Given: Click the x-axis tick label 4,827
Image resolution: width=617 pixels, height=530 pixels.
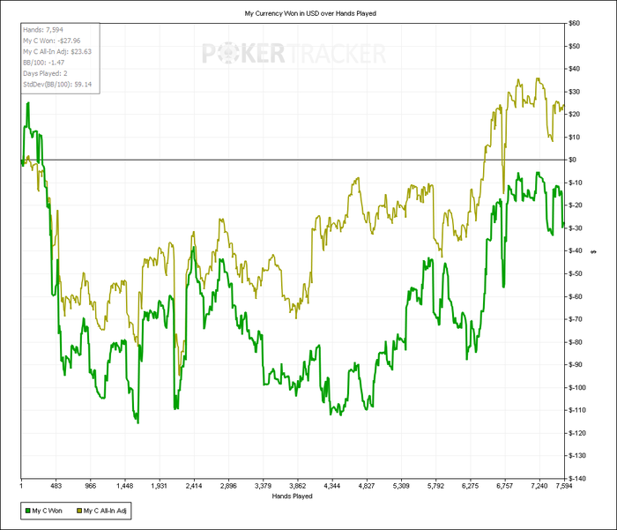Looking at the screenshot, I should 367,486.
